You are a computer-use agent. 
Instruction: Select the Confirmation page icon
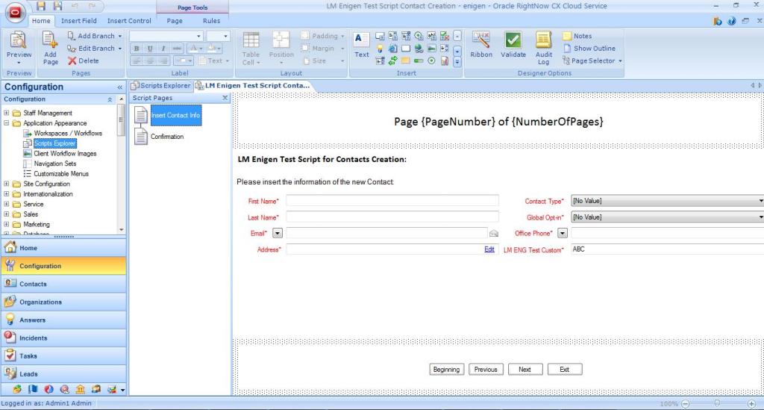pos(141,137)
